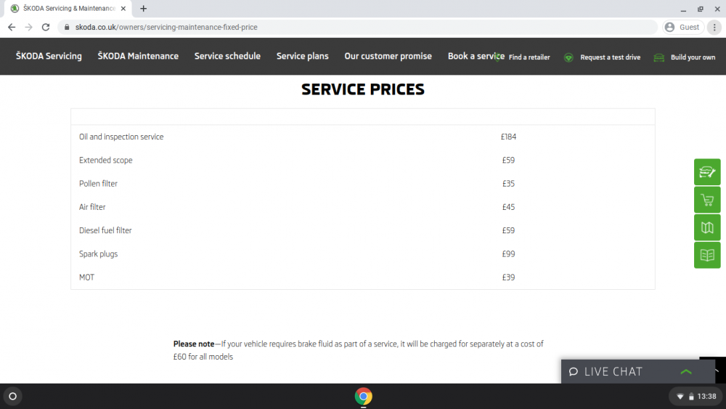Click the padlock site info icon
This screenshot has width=726, height=409.
pyautogui.click(x=67, y=28)
